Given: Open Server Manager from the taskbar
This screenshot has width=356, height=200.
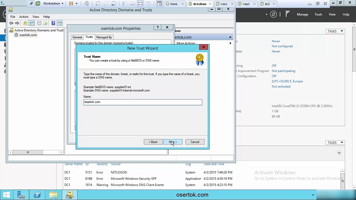Looking at the screenshot, I should pos(21,195).
